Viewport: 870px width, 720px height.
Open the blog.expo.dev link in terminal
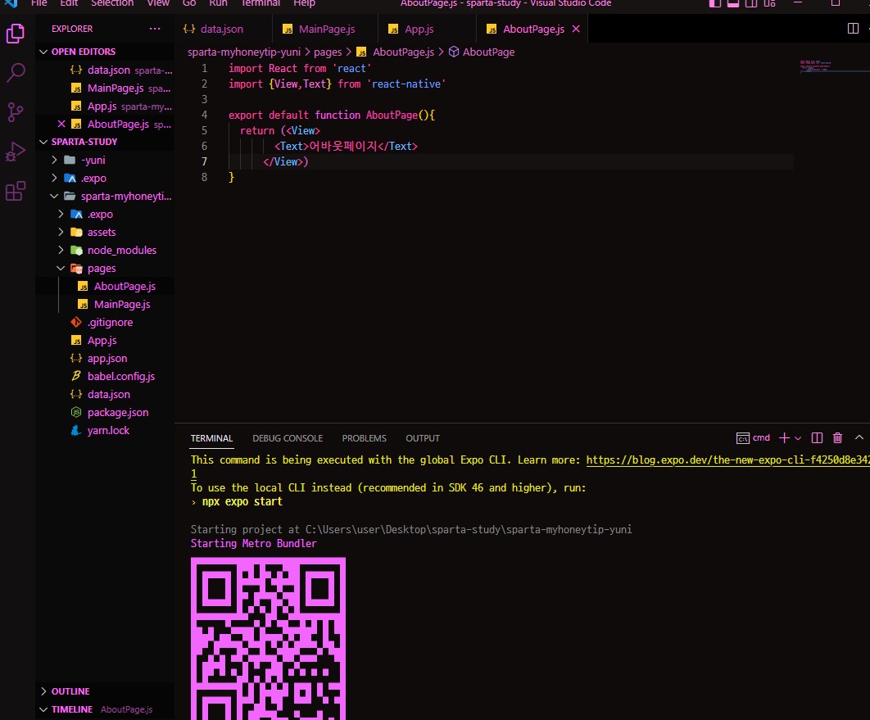(x=727, y=460)
